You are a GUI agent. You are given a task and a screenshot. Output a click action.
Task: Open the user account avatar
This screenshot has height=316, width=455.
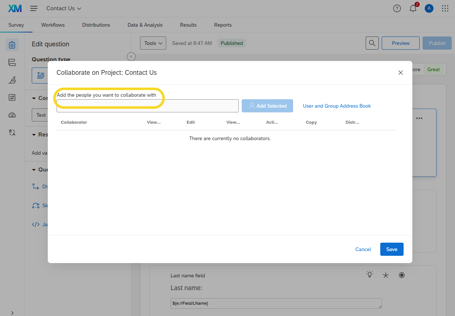point(429,8)
